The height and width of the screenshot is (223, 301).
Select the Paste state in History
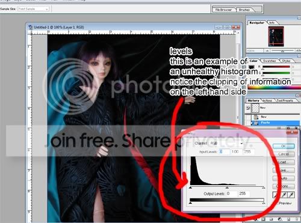click(x=275, y=123)
